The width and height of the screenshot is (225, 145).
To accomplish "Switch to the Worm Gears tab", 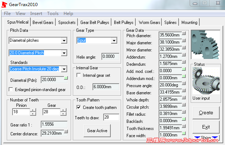I will pos(149,22).
